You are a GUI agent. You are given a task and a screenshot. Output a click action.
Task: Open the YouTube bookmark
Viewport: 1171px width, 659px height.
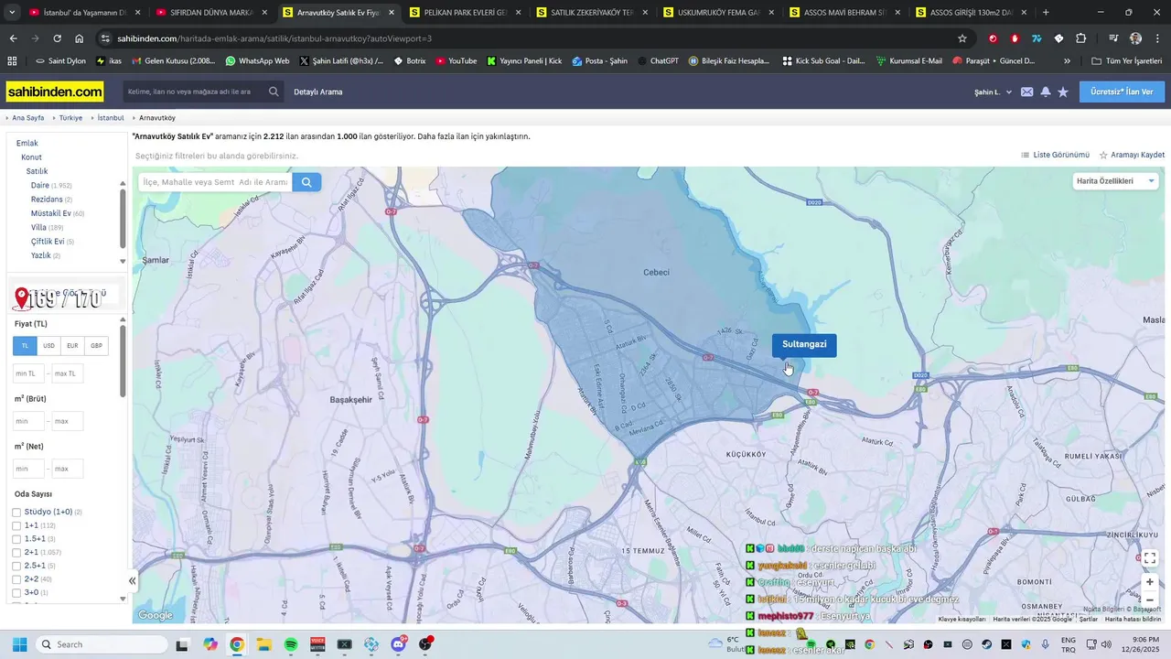tap(457, 60)
